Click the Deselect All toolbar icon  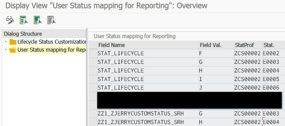pyautogui.click(x=52, y=20)
